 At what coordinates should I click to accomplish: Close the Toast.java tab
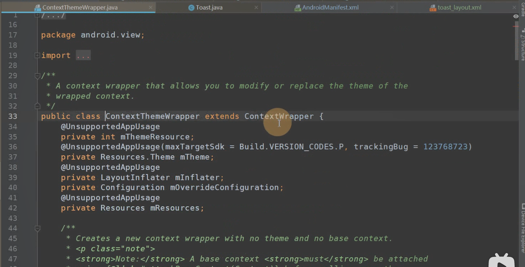pos(256,7)
